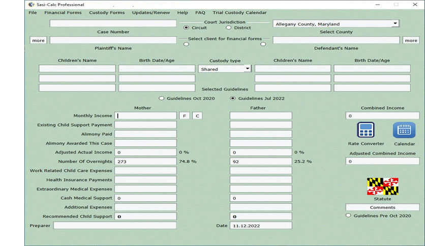Click the Father's Monthly Income field
The height and width of the screenshot is (246, 425).
261,116
